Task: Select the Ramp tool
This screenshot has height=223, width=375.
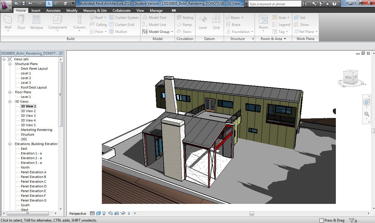Action: (x=184, y=25)
